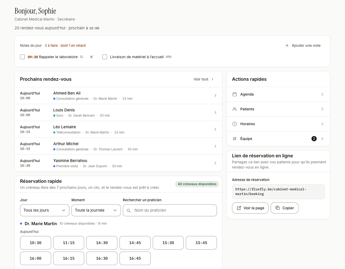Dismiss the Rappeler le laboratoire note with X
Viewport: 345px width, 269px height.
[x=91, y=57]
